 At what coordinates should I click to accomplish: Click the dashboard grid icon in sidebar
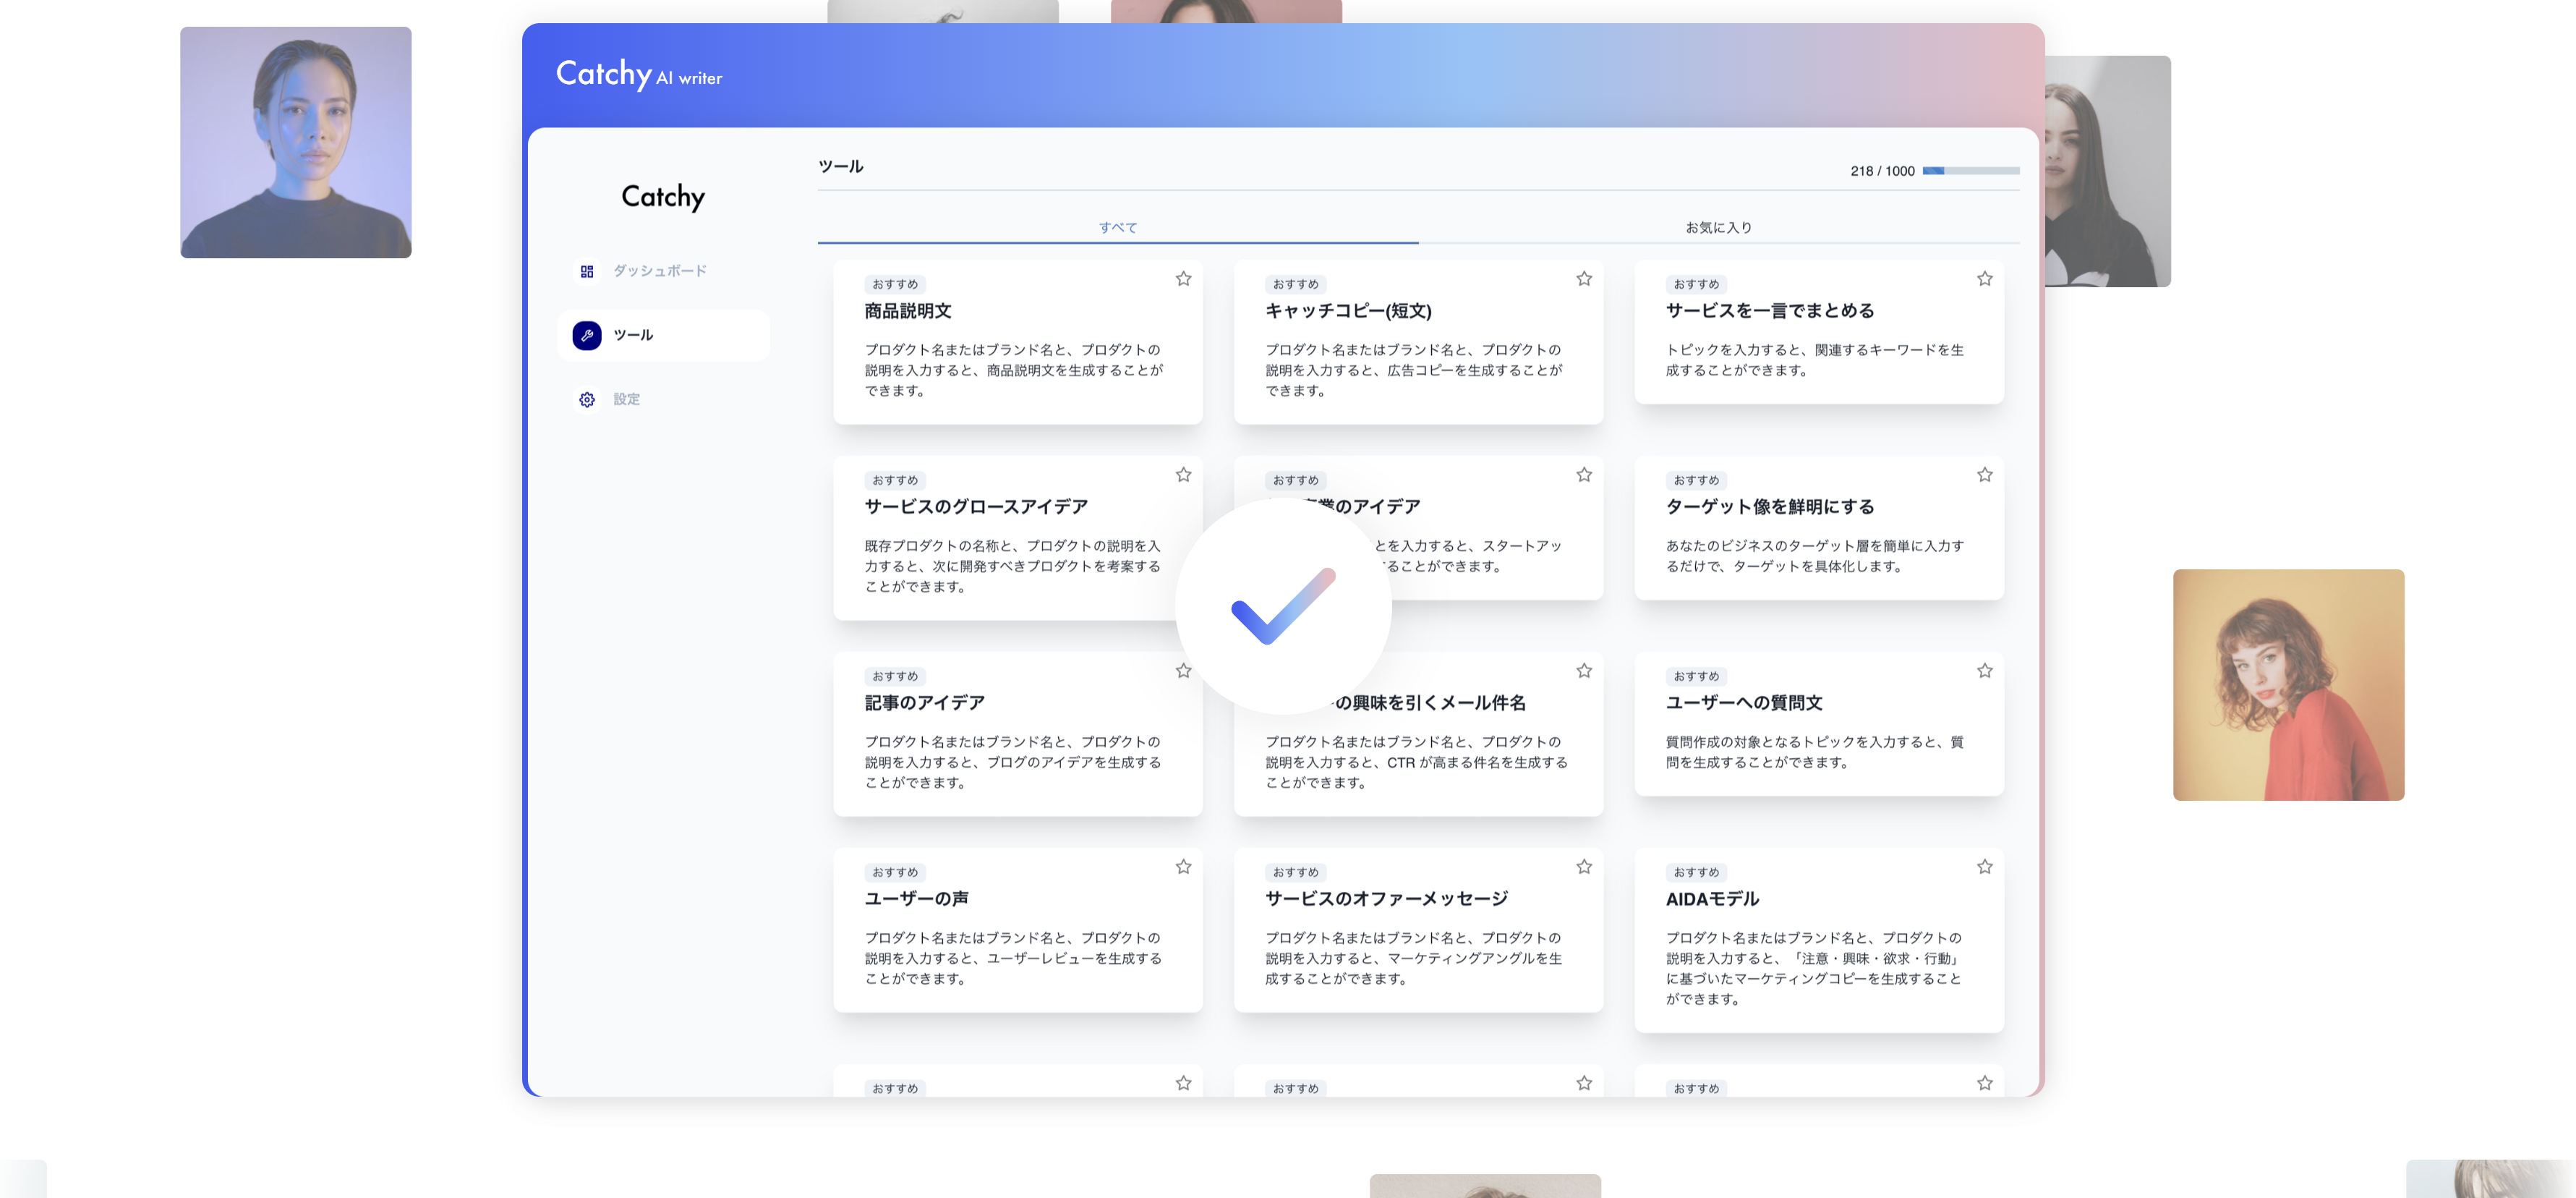pos(587,271)
